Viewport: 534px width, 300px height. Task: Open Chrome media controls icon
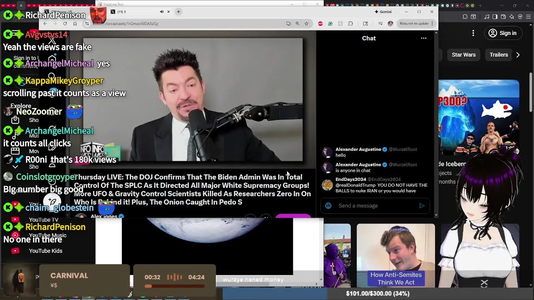pos(380,24)
